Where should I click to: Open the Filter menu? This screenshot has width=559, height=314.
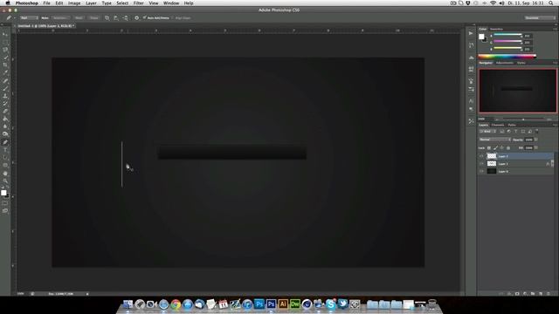click(x=139, y=3)
